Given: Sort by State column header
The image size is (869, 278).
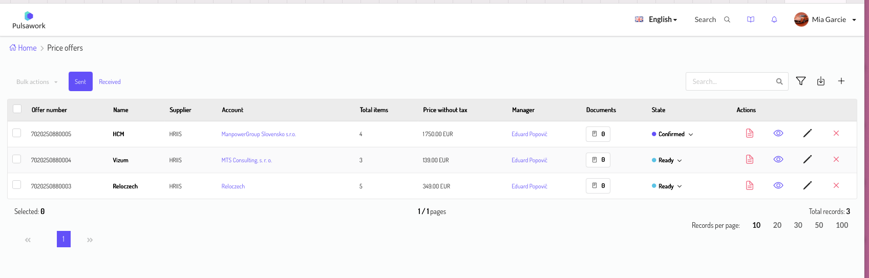Looking at the screenshot, I should pos(659,110).
